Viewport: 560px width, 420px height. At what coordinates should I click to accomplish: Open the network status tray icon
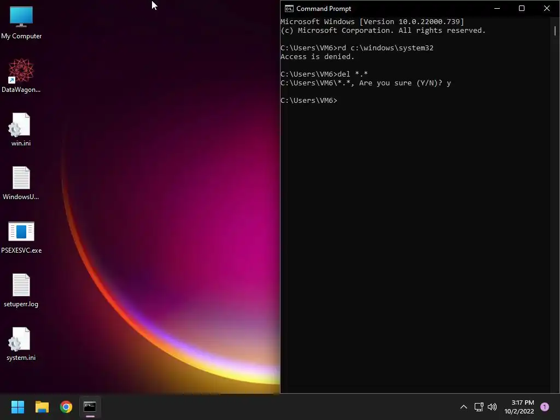pos(479,407)
